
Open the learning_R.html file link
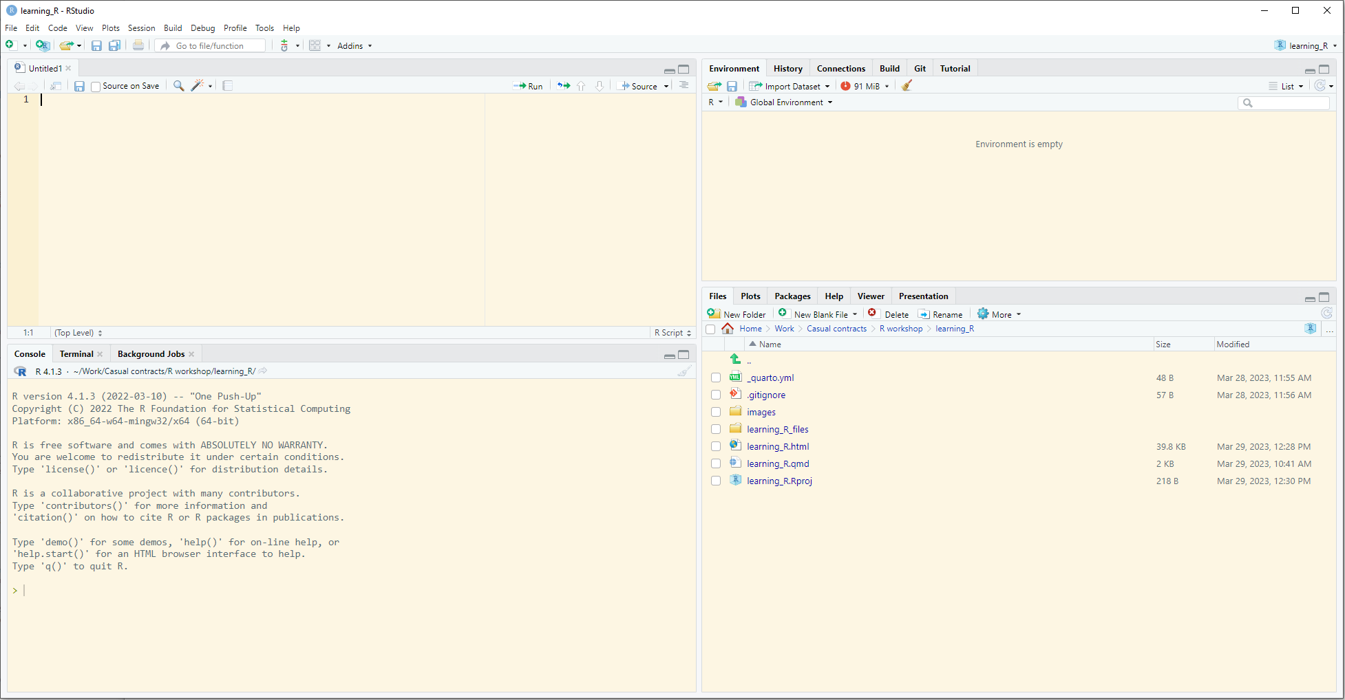(778, 447)
